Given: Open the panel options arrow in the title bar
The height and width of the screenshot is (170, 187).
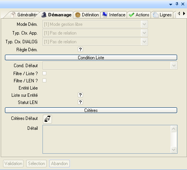Looking at the screenshot, I should [x=171, y=5].
